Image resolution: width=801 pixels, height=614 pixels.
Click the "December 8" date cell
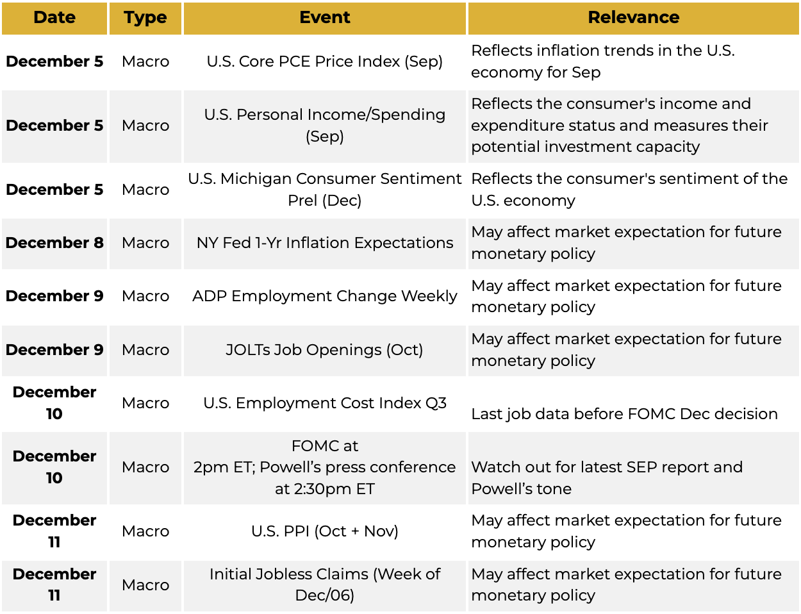pos(54,243)
